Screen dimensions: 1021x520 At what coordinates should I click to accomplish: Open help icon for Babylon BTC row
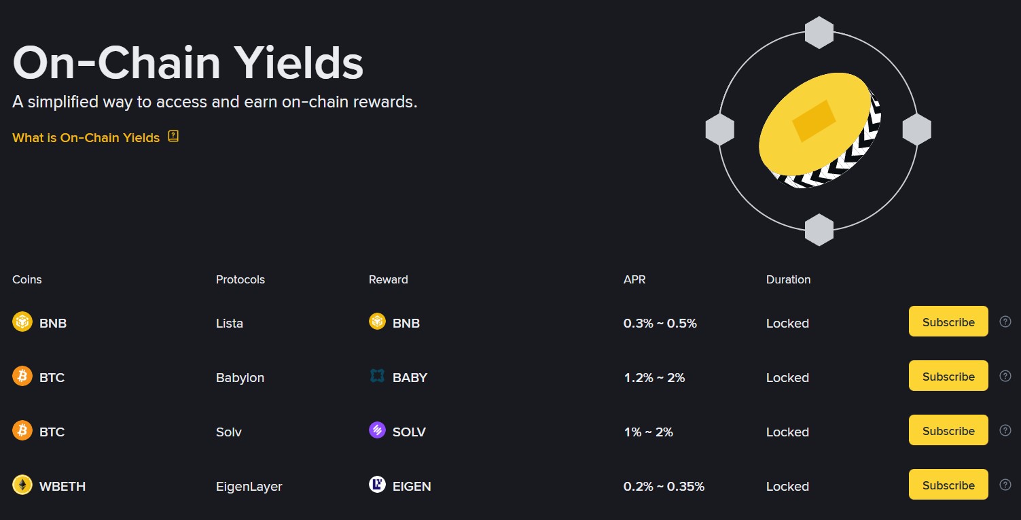[1005, 376]
